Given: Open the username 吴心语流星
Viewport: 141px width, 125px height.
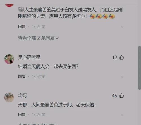Looking at the screenshot, I should pos(29,57).
